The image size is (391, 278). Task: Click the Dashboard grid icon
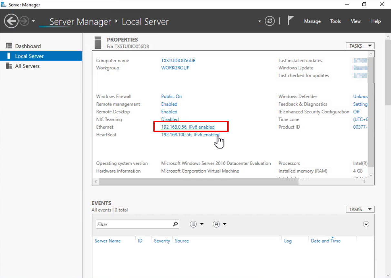pos(9,46)
